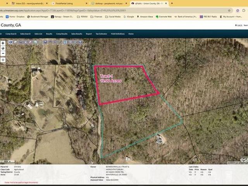Screen dimensions: 248x186
Task: Switch to the Inbox email tab
Action: (x=29, y=3)
